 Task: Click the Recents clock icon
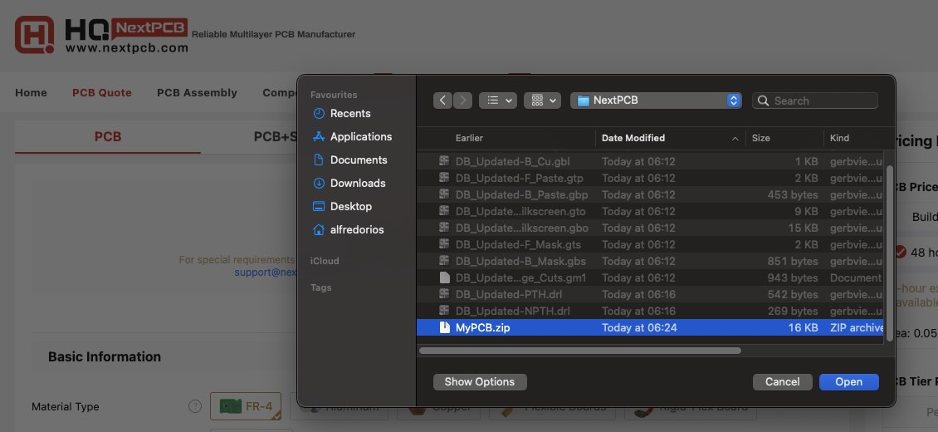tap(319, 114)
